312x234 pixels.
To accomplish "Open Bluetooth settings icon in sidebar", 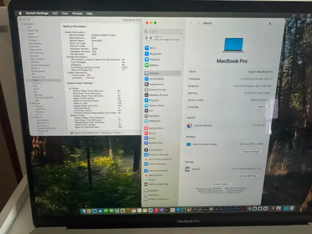I will (x=147, y=54).
